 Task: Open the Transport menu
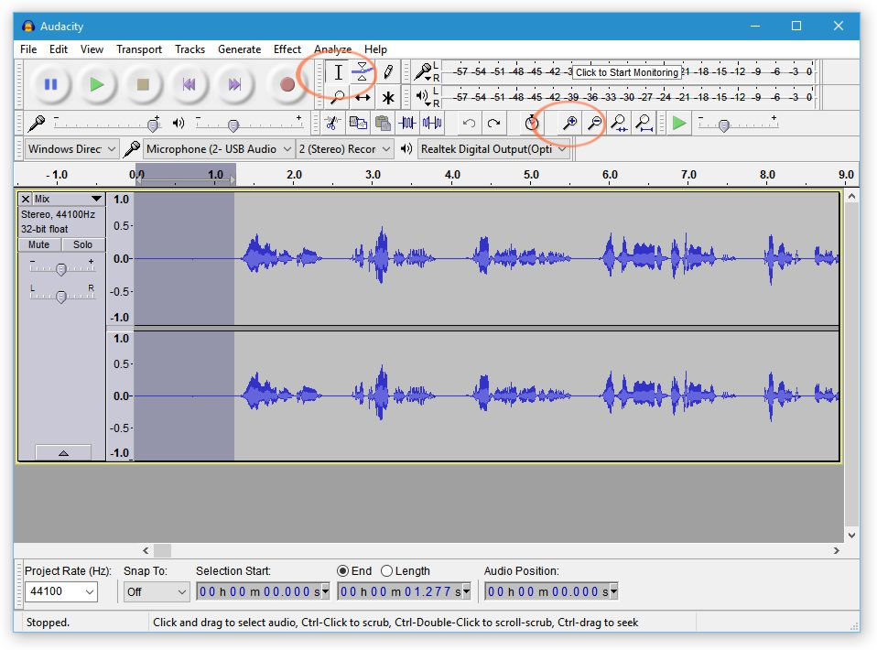point(139,49)
